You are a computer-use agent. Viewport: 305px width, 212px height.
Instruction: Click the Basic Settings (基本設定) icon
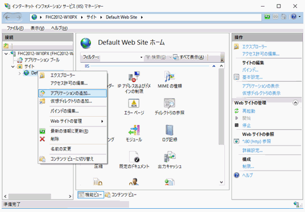point(236,77)
